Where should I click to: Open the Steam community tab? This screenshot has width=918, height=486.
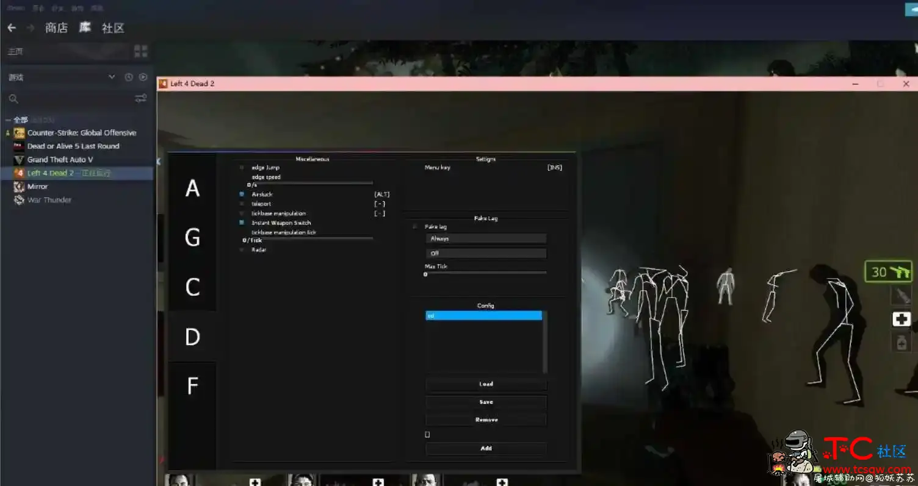coord(113,28)
